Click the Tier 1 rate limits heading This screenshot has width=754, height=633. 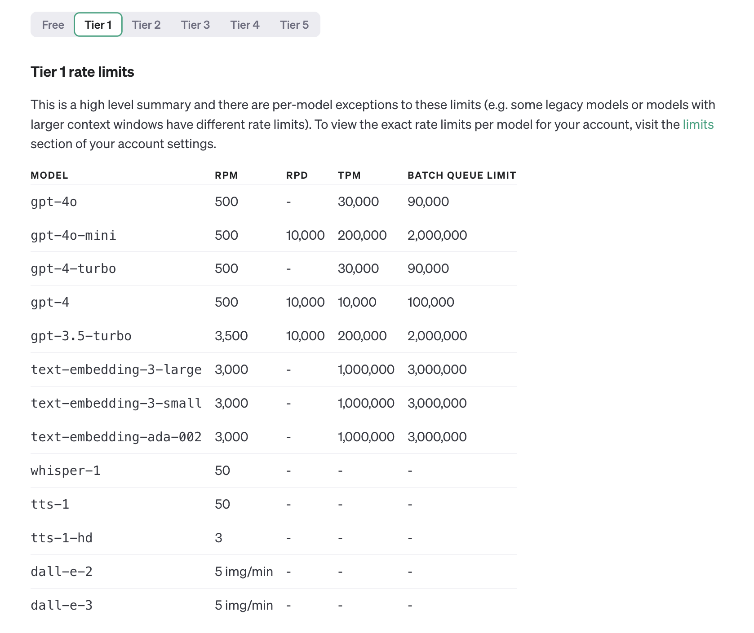(x=82, y=72)
